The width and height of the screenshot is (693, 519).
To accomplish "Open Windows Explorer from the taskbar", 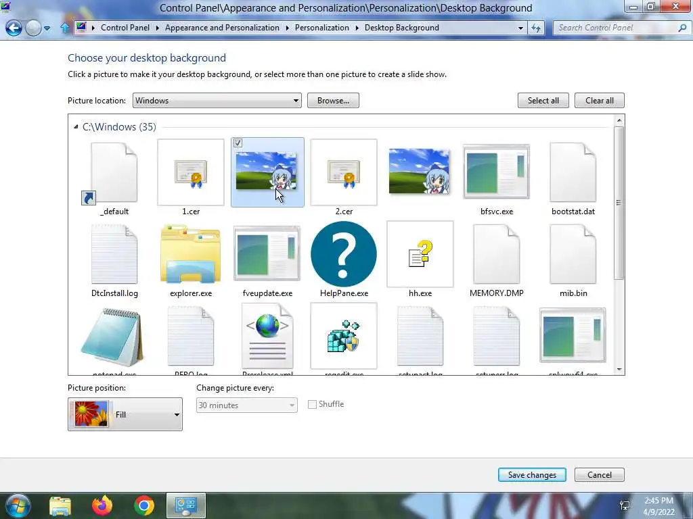I will [60, 505].
